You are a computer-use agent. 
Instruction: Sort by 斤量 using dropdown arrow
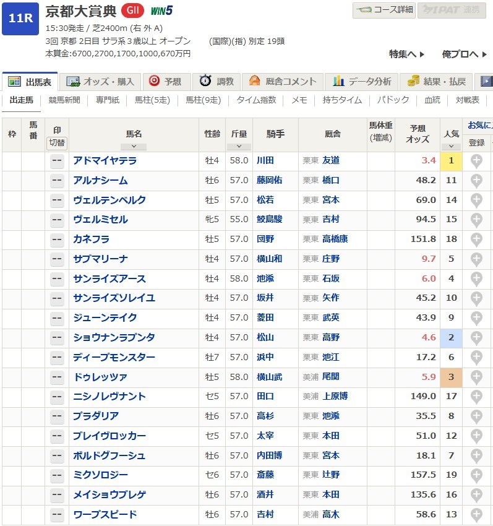[238, 147]
